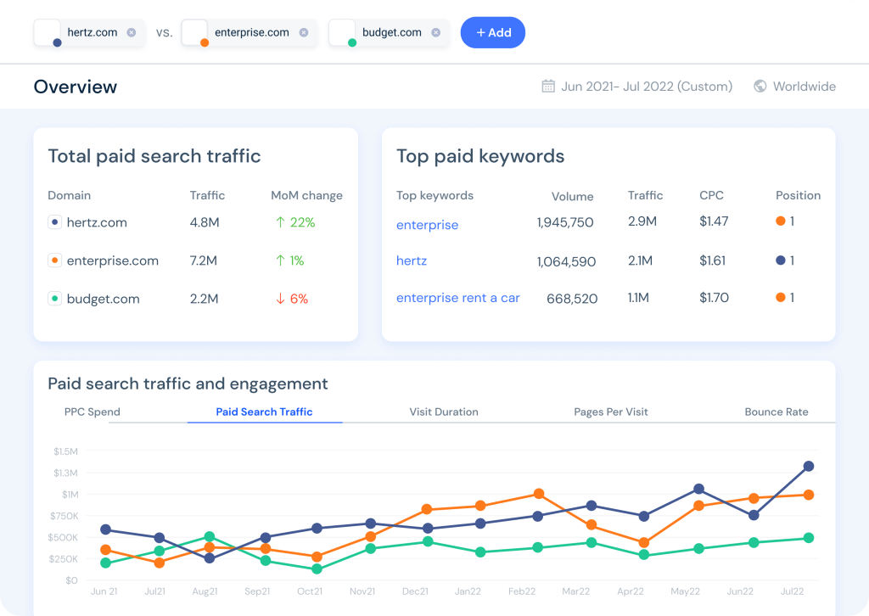
Task: Click the hertz.com favicon thumbnail
Action: pos(48,33)
